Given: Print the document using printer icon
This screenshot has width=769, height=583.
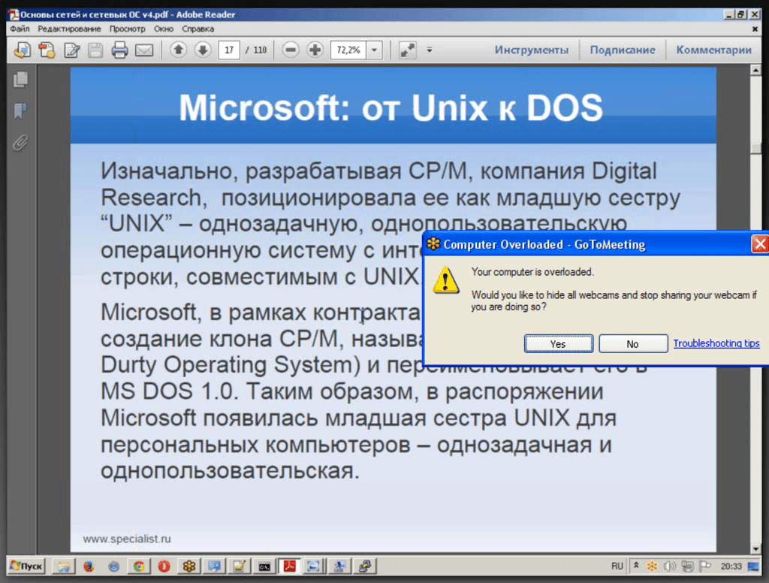Looking at the screenshot, I should point(119,50).
